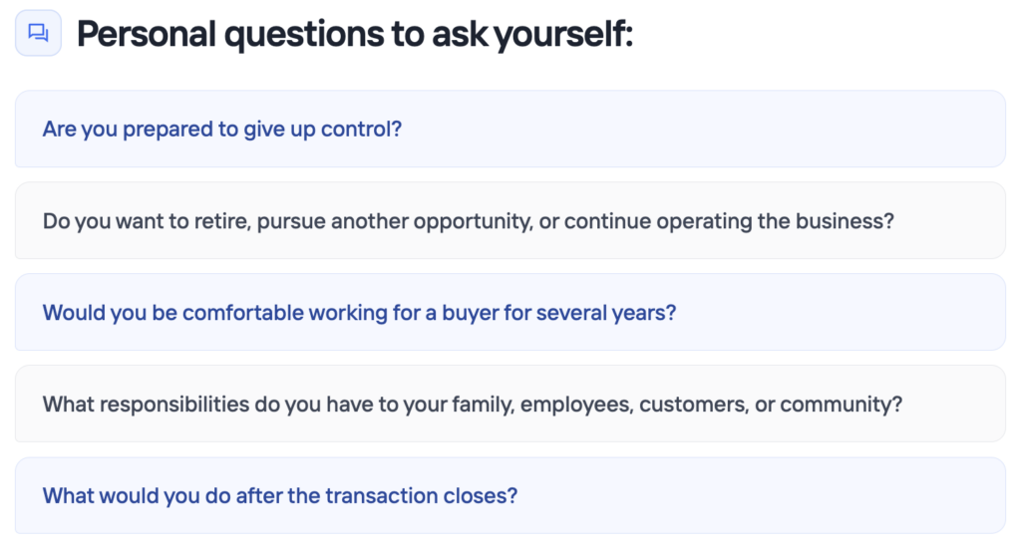Select the question about responsibilities to family and employees
1021x552 pixels.
[x=510, y=405]
